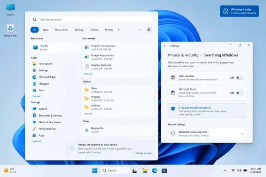
Task: Click the Windows Insider Experimental Channel badge
Action: pos(239,11)
